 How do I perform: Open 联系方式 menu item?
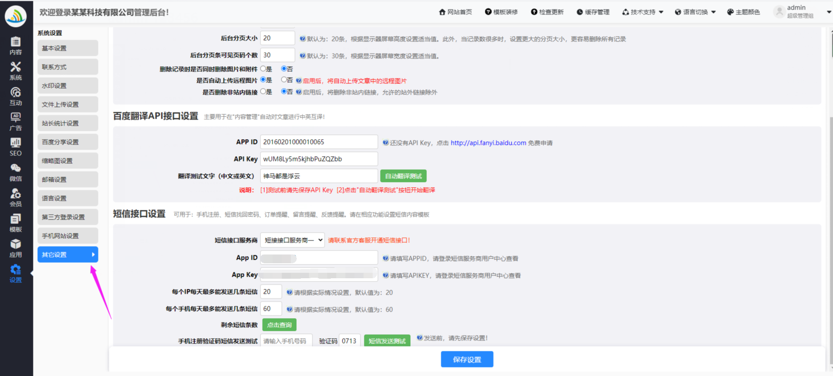(68, 67)
